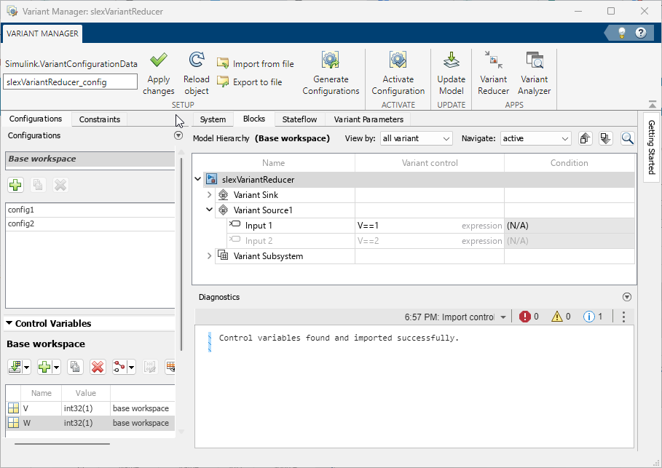Click the Update Model icon
The height and width of the screenshot is (468, 662).
(x=451, y=60)
